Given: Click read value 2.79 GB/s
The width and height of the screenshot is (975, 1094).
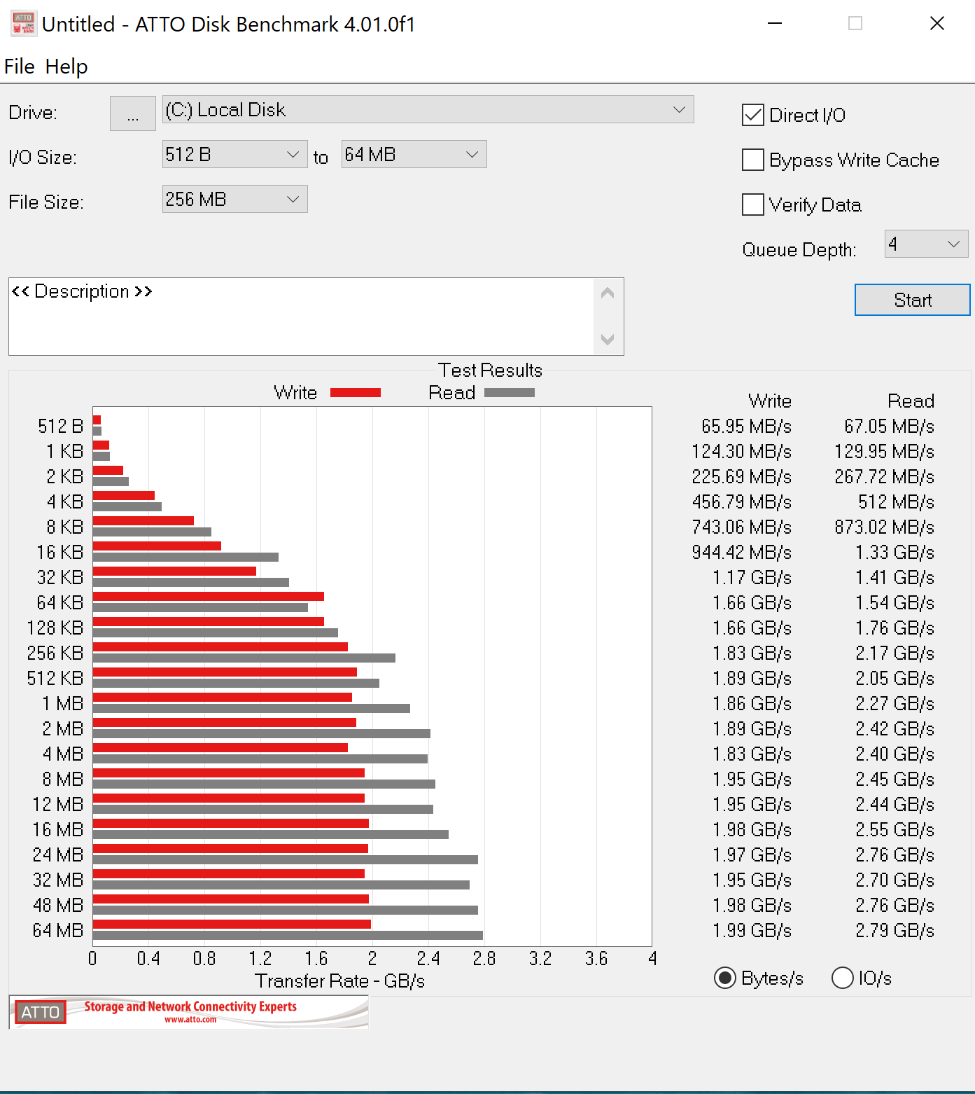Looking at the screenshot, I should (x=895, y=931).
